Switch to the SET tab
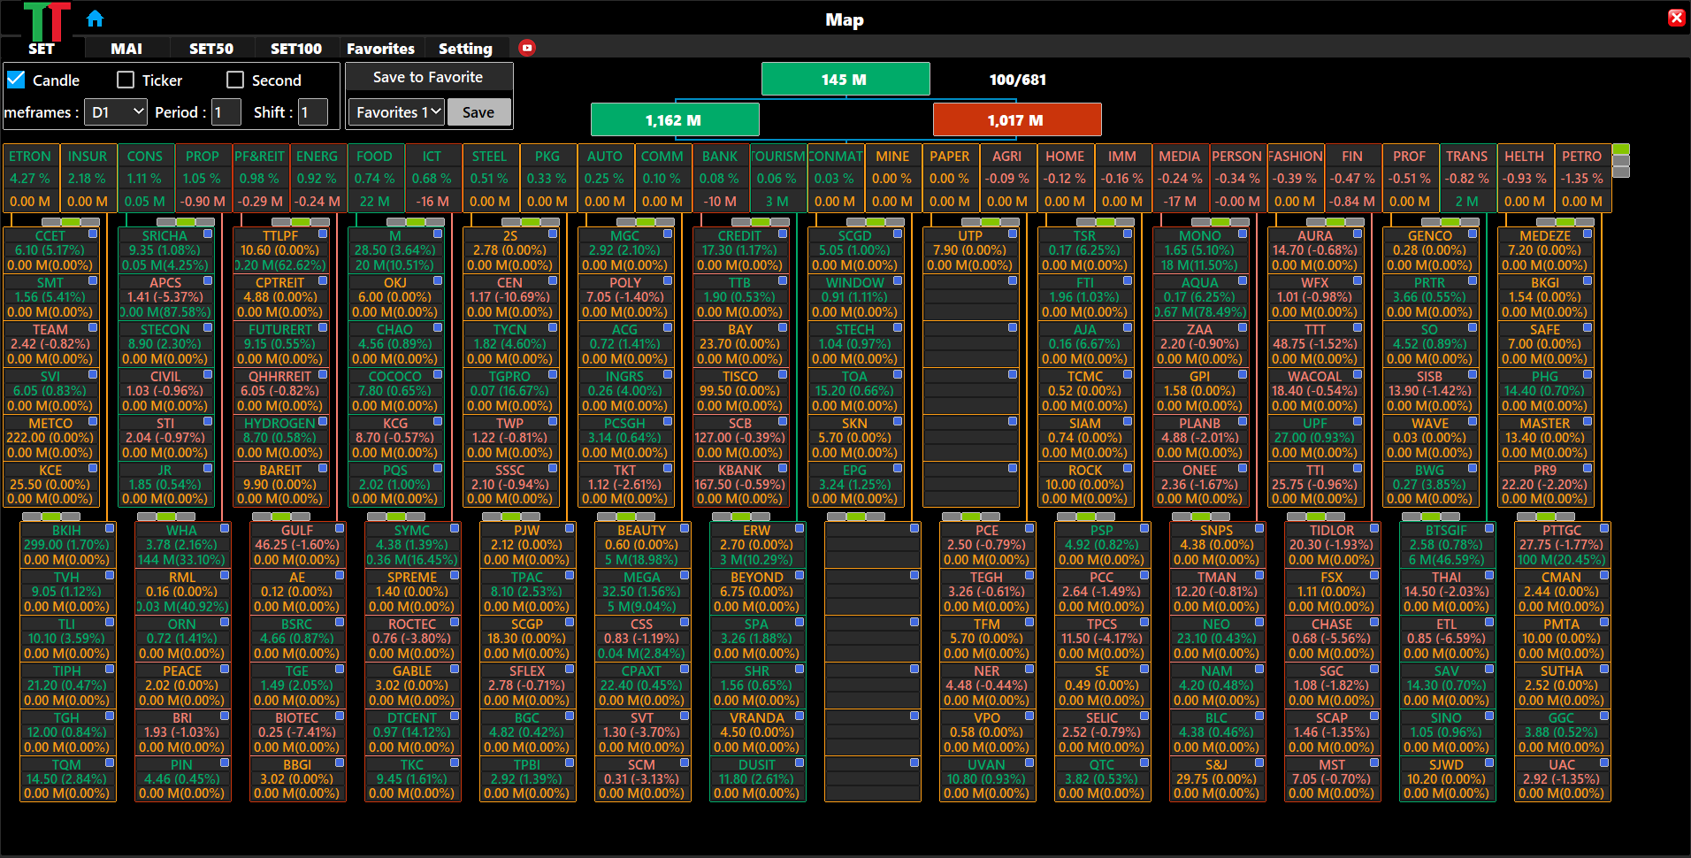Screen dimensions: 1691x858 coord(41,49)
